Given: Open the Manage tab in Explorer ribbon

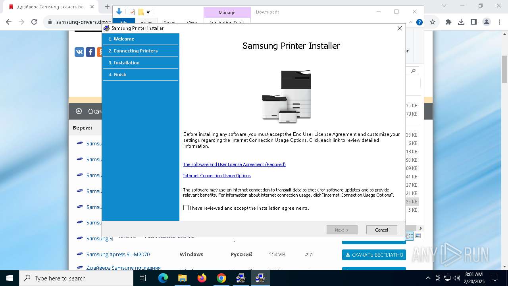Looking at the screenshot, I should (x=227, y=13).
